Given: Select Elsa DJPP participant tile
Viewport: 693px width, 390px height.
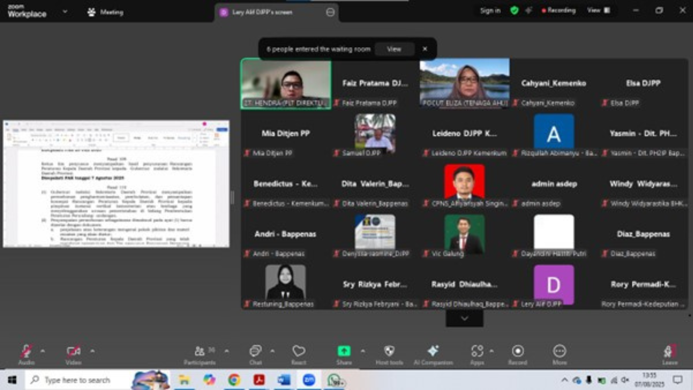Looking at the screenshot, I should (643, 83).
